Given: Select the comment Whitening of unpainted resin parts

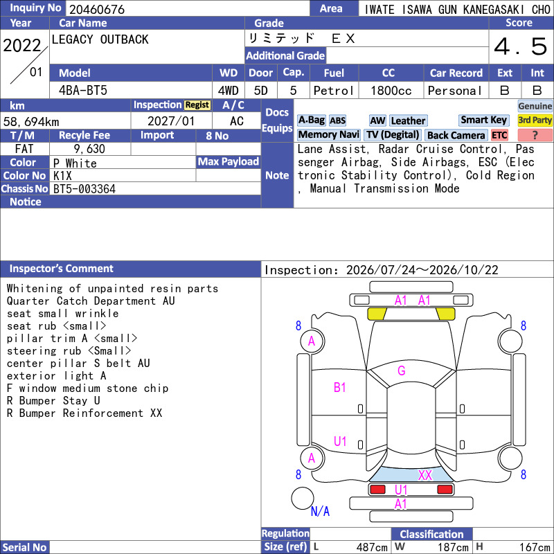Looking at the screenshot, I should [x=112, y=289].
